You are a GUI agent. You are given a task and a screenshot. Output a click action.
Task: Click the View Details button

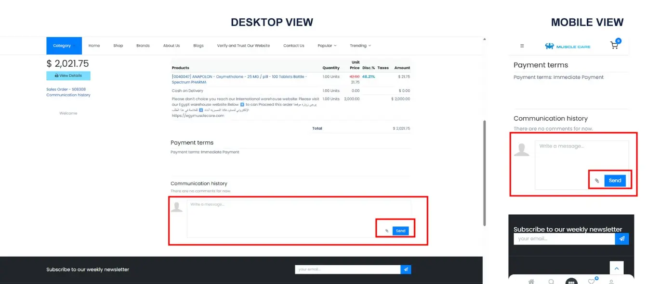point(68,75)
